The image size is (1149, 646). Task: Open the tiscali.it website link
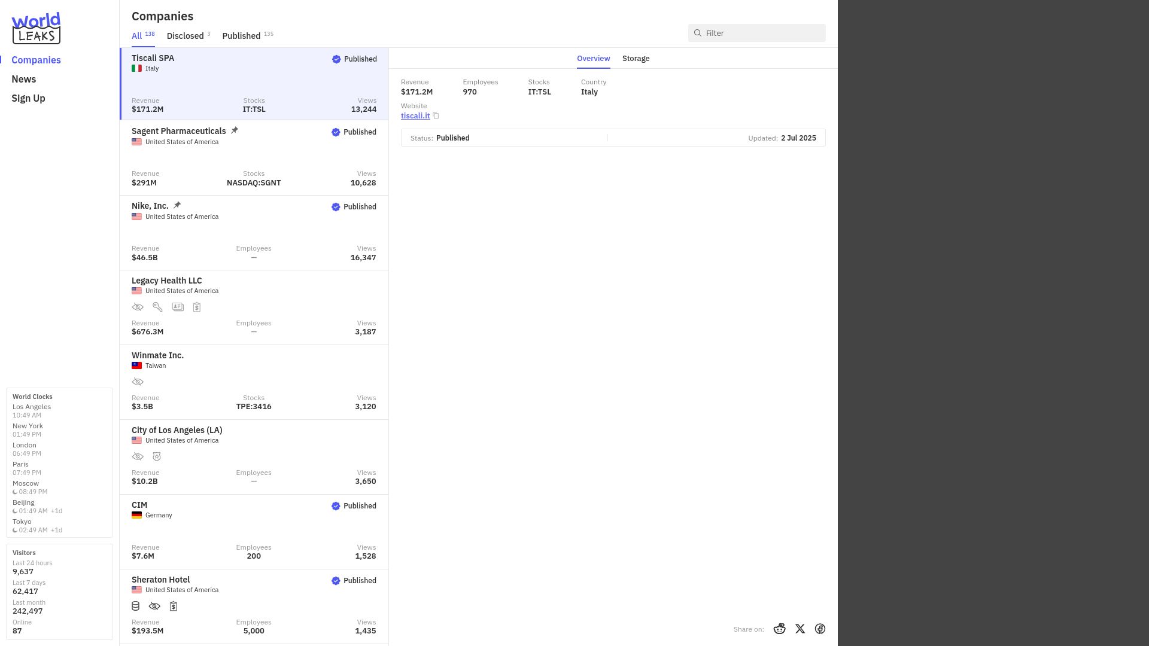(x=415, y=115)
